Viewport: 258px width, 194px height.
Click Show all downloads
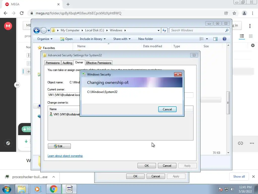[239, 177]
